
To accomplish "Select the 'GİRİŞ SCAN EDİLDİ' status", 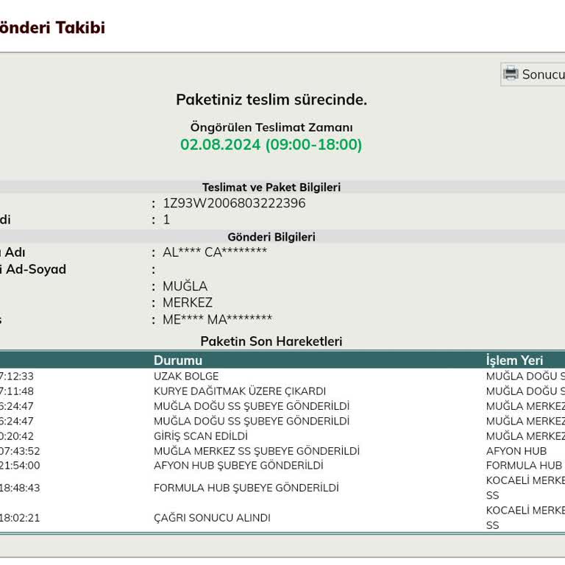I will pyautogui.click(x=201, y=436).
